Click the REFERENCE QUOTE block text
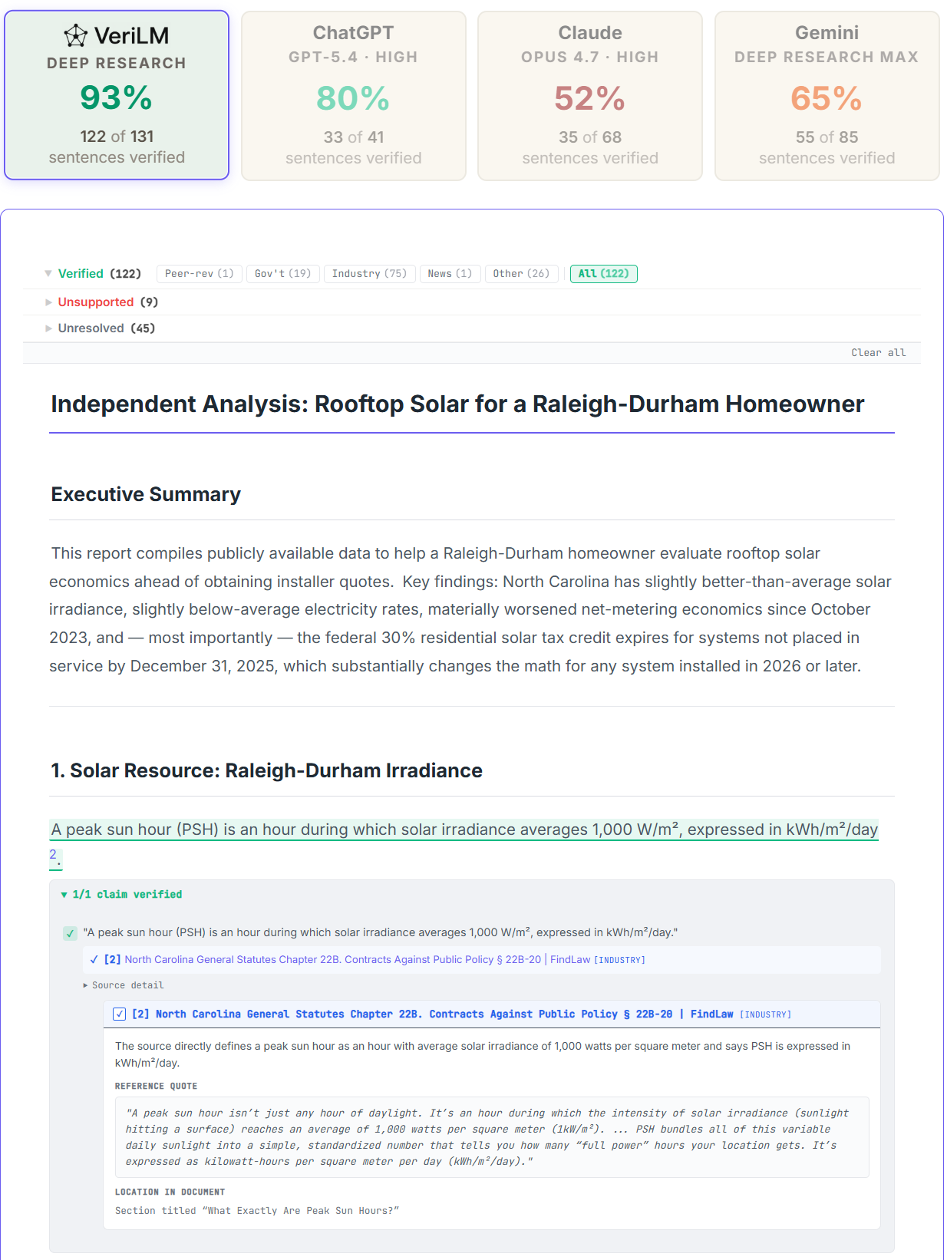Viewport: 947px width, 1260px height. [x=492, y=1137]
